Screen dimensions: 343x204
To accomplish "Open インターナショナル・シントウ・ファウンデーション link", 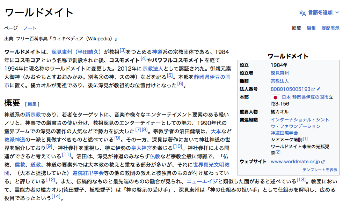I will [x=300, y=123].
